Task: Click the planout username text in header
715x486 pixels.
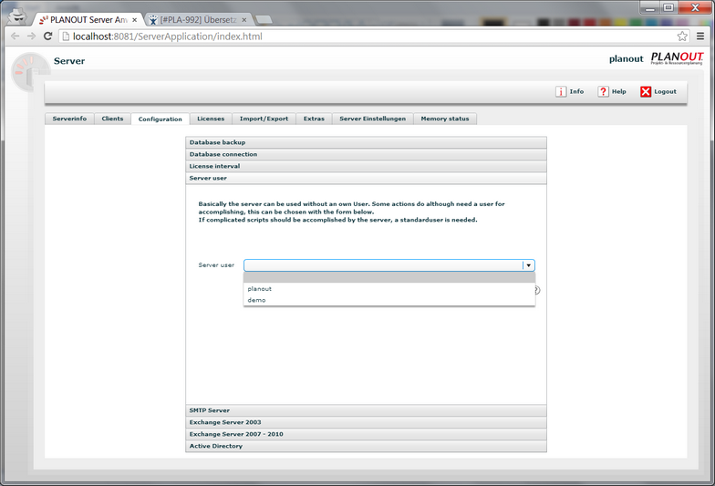Action: pos(626,58)
